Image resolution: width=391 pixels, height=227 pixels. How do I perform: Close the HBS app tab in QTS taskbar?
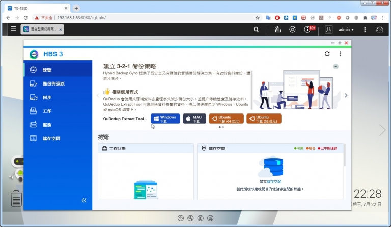pyautogui.click(x=61, y=30)
